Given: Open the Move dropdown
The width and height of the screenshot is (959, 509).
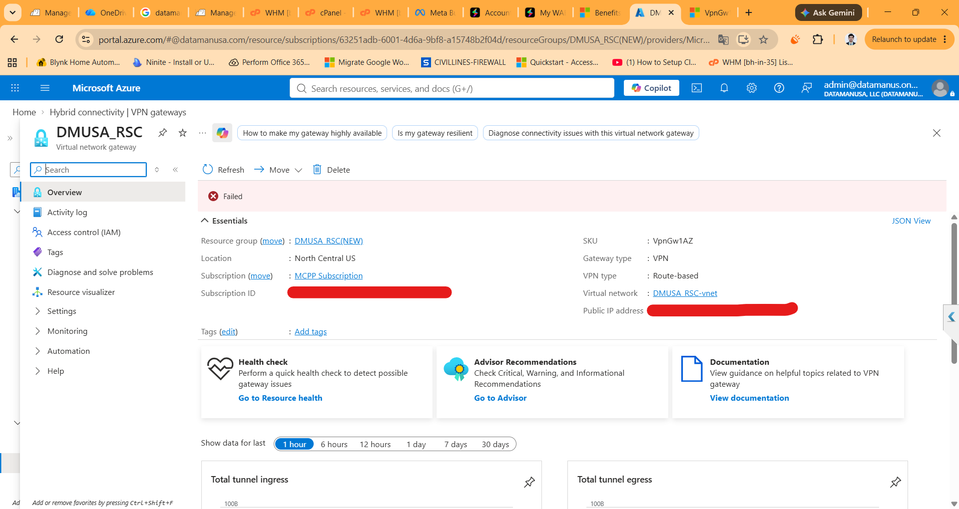Looking at the screenshot, I should pyautogui.click(x=278, y=170).
